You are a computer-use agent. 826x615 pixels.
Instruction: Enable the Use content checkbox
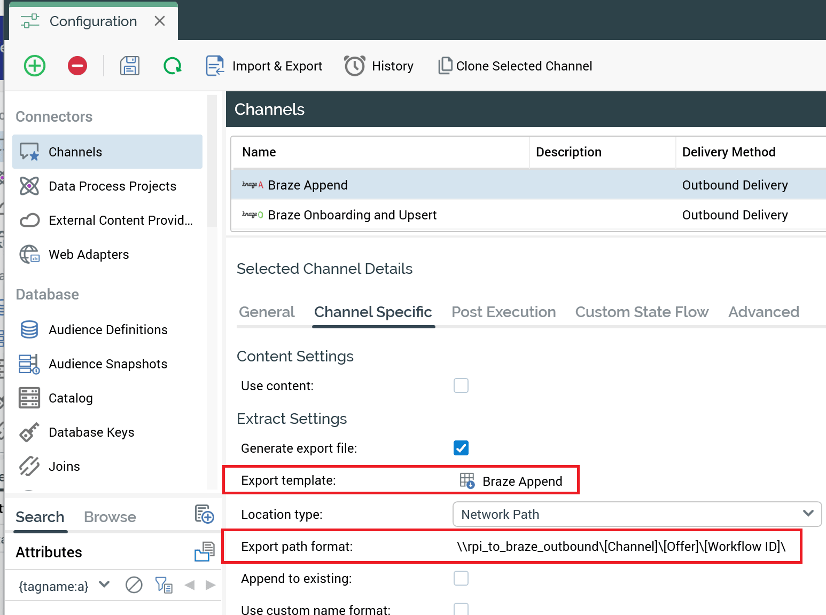point(461,385)
